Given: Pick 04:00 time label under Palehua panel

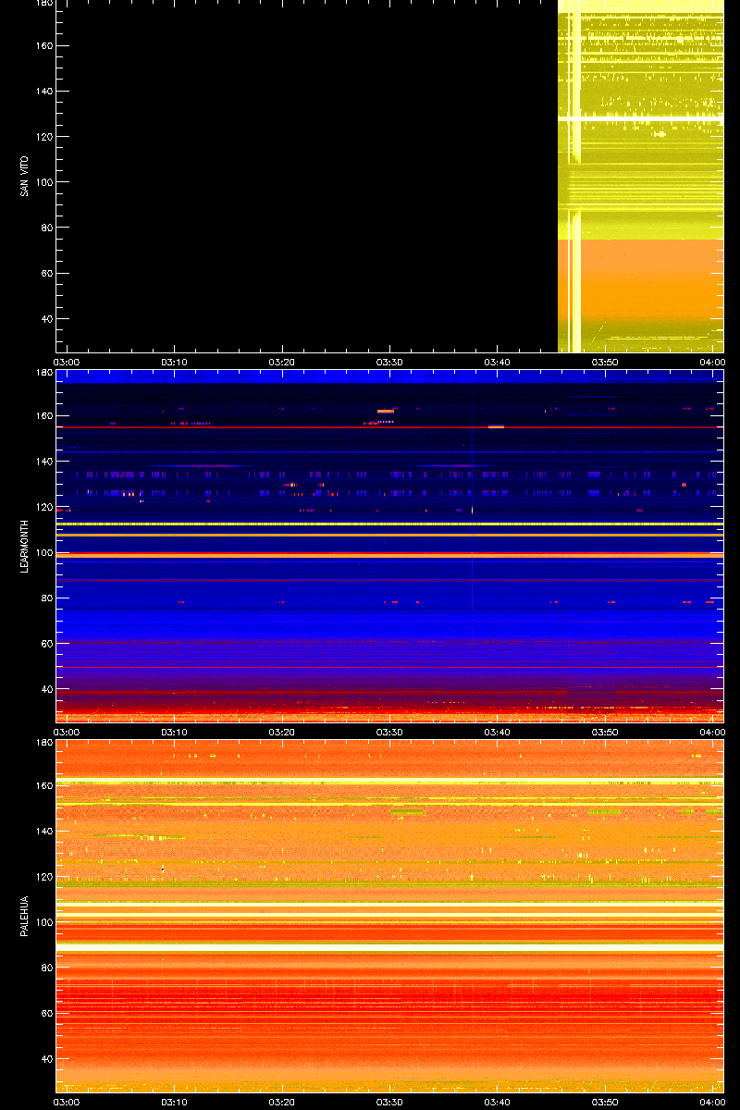Looking at the screenshot, I should tap(712, 1102).
